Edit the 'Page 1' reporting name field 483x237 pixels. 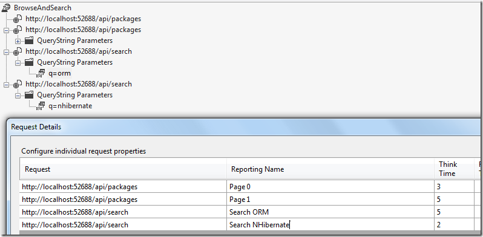click(x=330, y=200)
